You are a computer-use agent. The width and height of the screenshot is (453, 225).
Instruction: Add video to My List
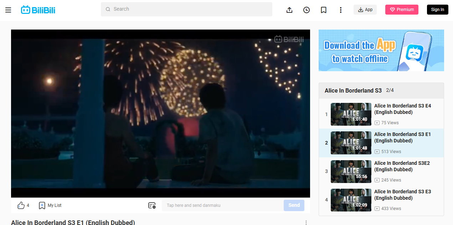50,205
